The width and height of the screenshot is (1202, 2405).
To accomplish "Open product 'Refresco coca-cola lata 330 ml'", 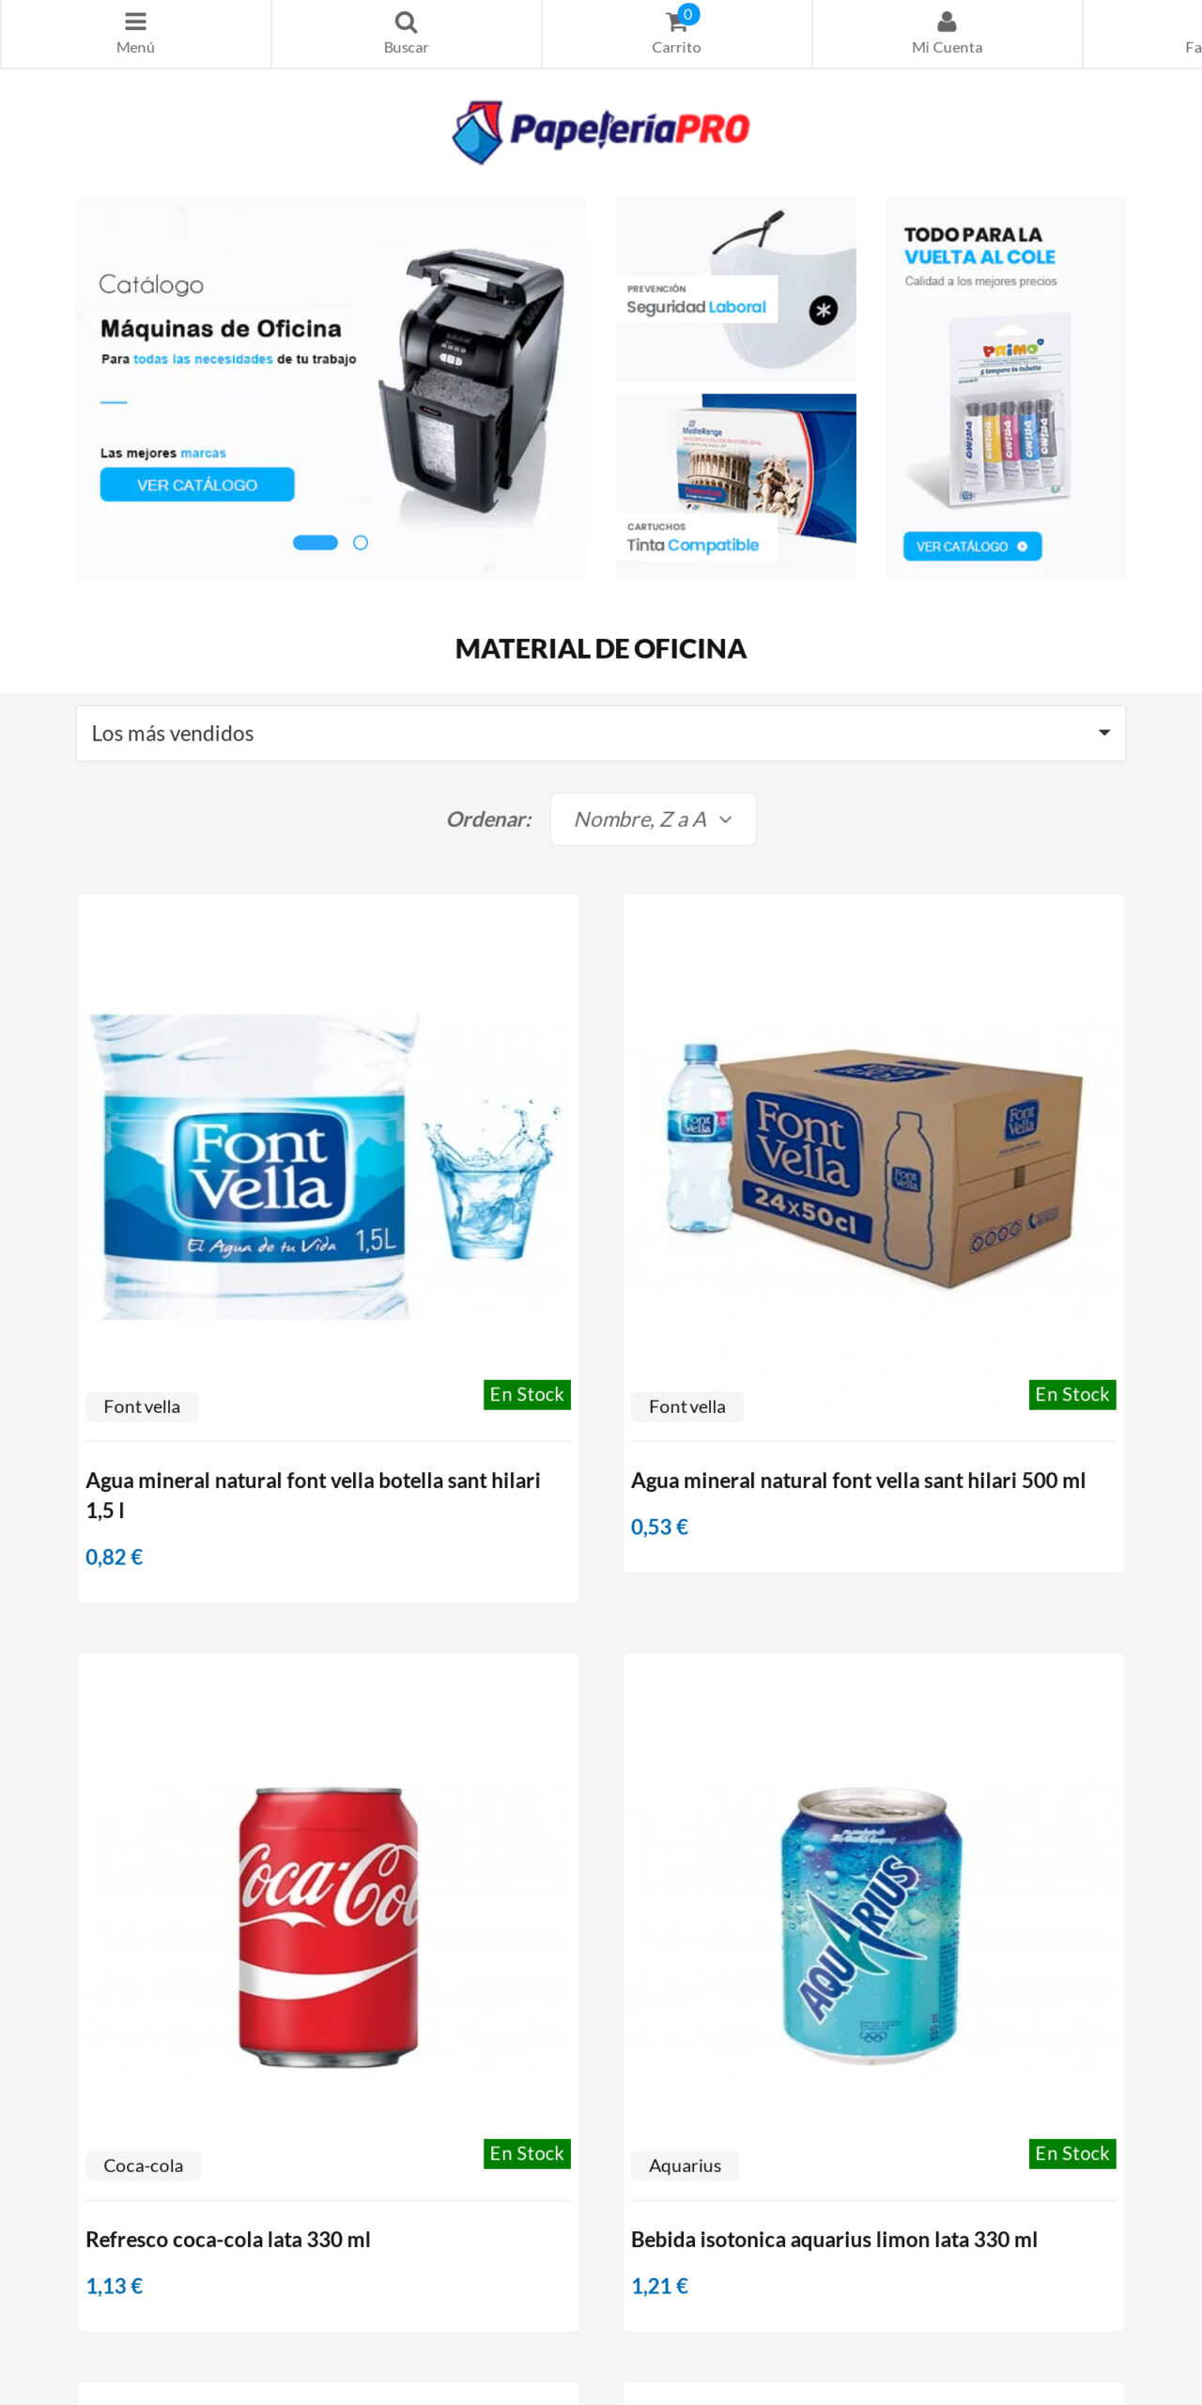I will (x=228, y=2238).
